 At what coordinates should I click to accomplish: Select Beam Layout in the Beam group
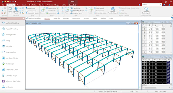click(x=51, y=8)
